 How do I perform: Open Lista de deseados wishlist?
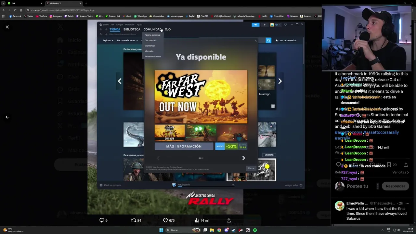click(286, 40)
